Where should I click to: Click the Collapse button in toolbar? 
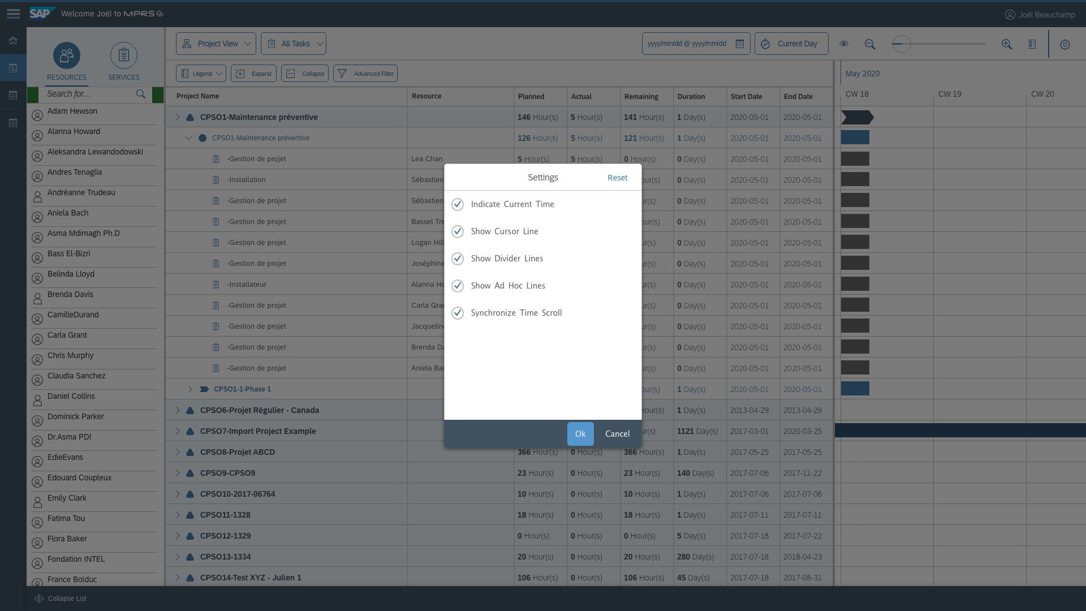(x=305, y=74)
